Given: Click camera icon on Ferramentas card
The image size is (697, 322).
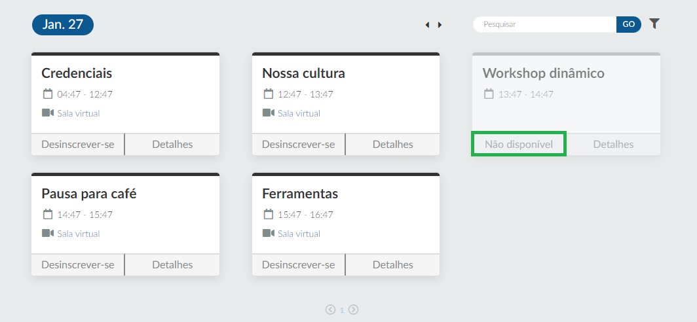Looking at the screenshot, I should tap(269, 233).
